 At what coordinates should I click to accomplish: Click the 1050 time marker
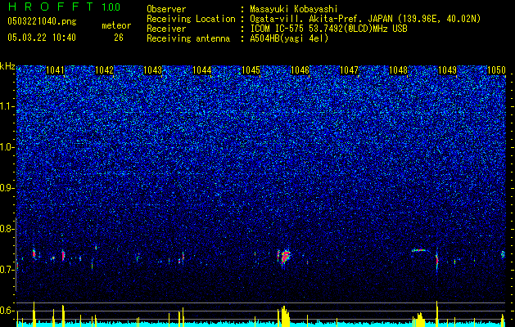pos(496,70)
